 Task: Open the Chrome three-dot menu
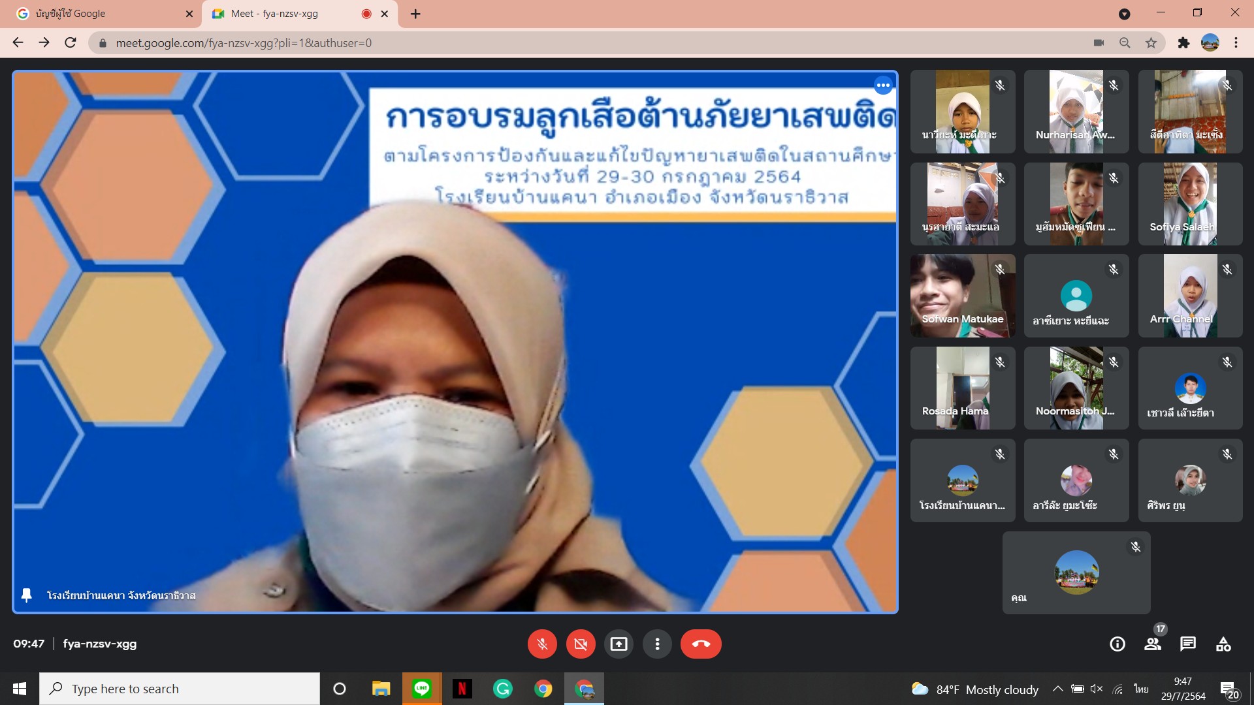[x=1236, y=43]
